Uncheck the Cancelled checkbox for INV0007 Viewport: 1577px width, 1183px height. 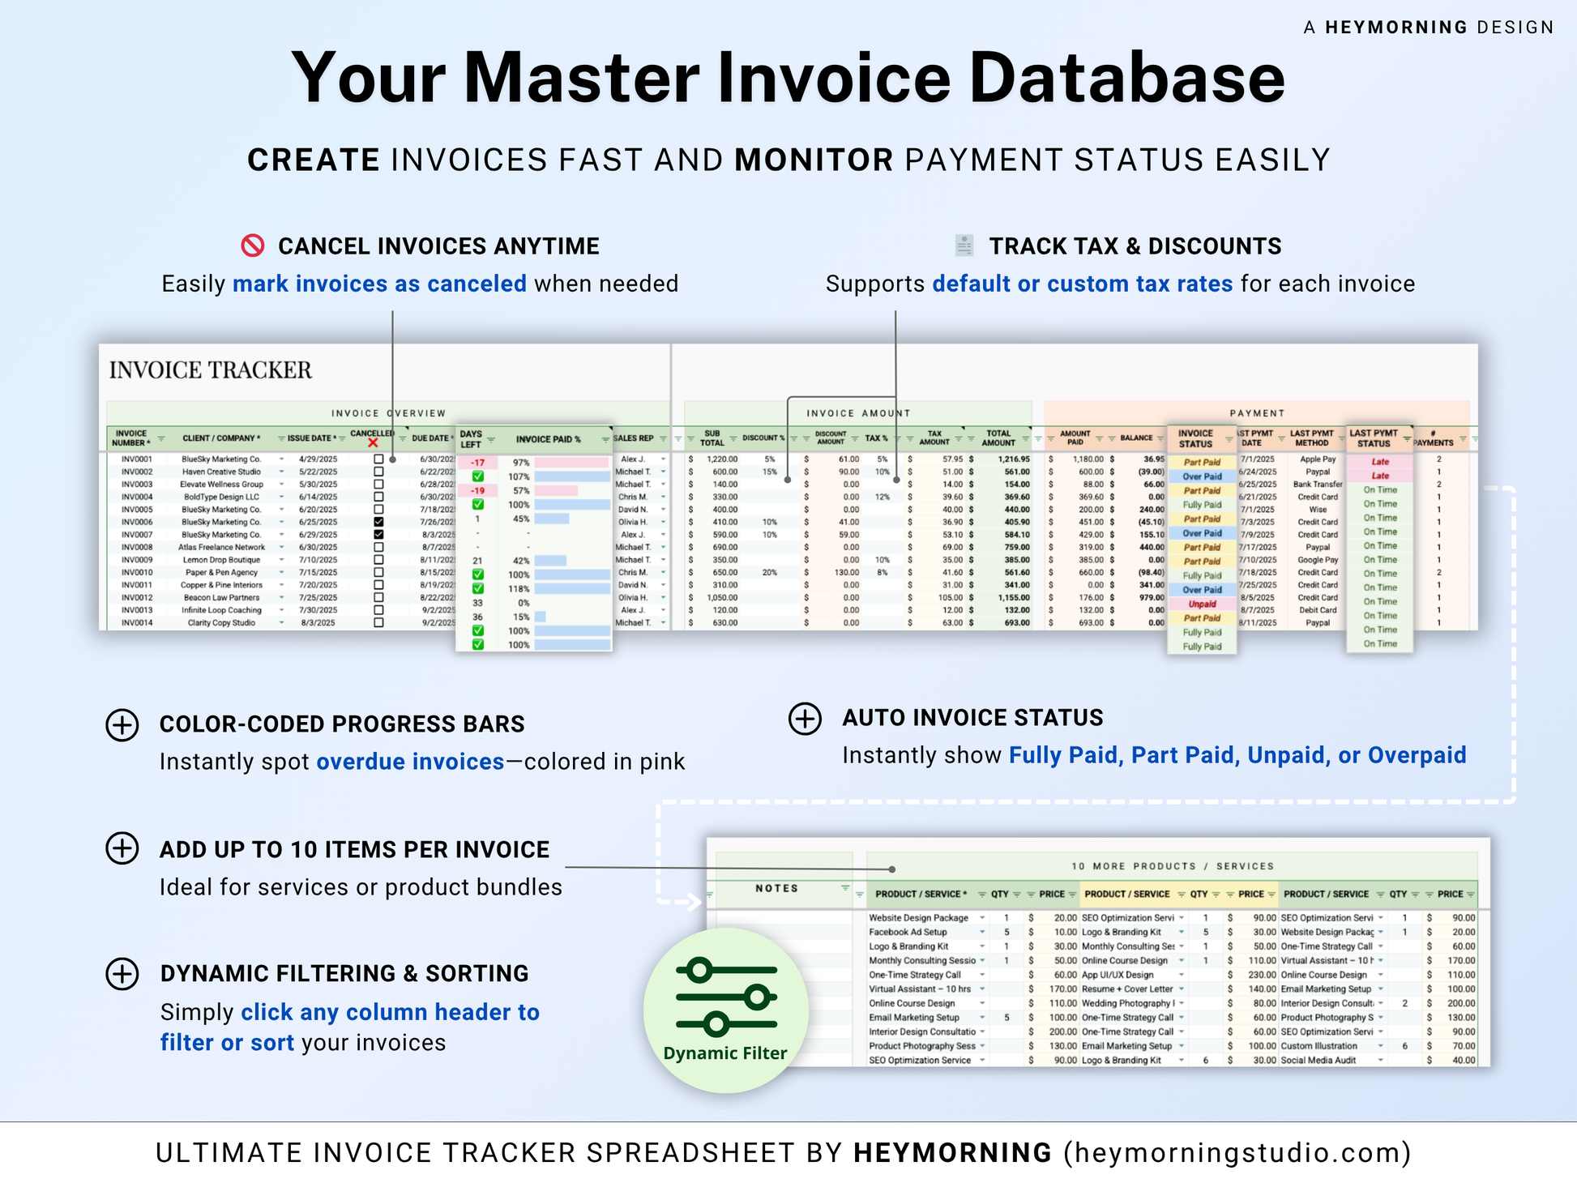coord(378,535)
